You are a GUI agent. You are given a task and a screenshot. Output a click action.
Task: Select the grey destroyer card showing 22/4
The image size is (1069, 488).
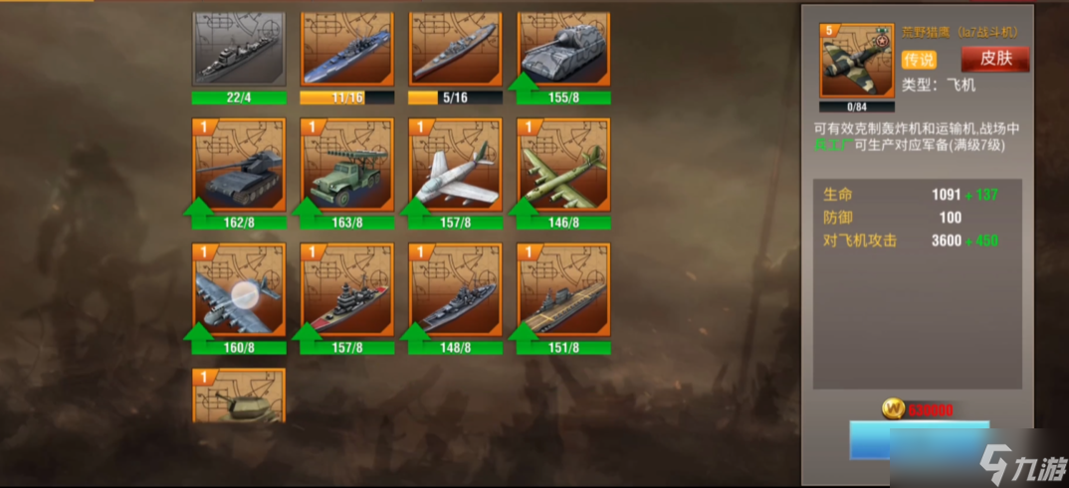(239, 49)
